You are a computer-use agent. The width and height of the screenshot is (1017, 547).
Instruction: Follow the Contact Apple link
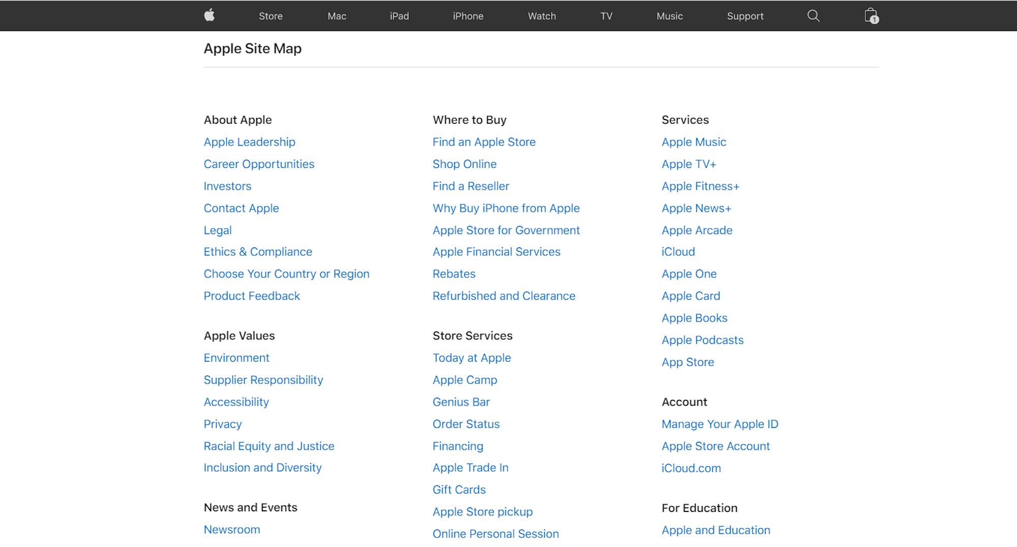coord(241,208)
